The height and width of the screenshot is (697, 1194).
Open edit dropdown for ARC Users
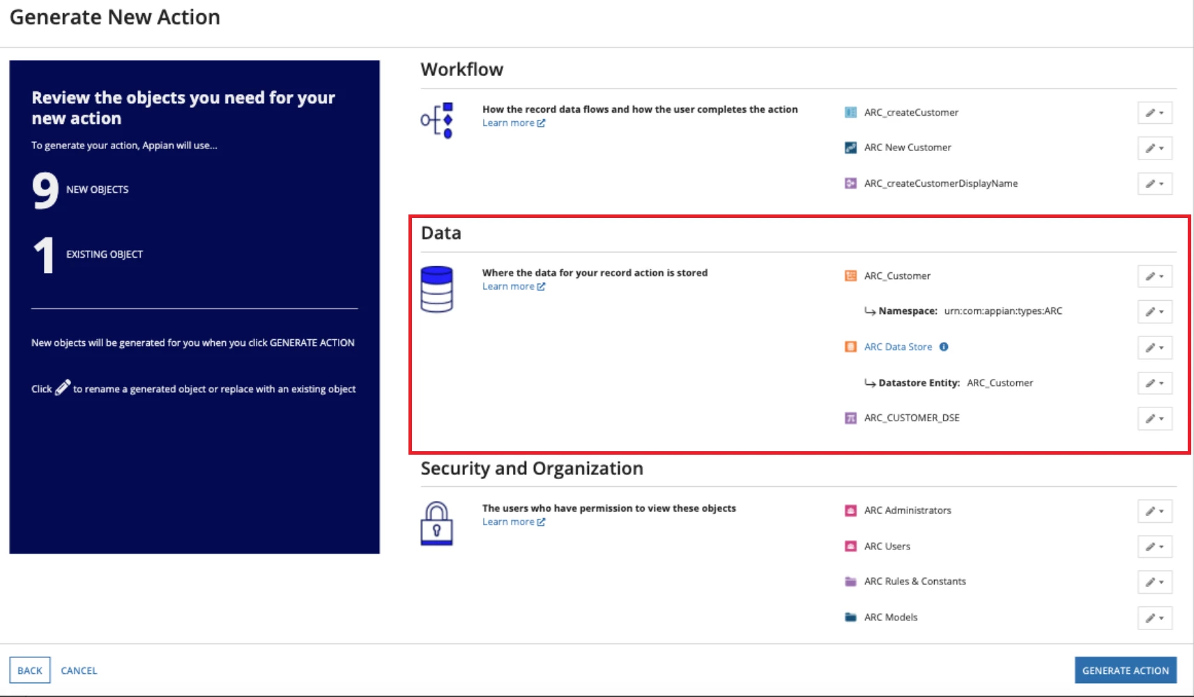(x=1155, y=547)
